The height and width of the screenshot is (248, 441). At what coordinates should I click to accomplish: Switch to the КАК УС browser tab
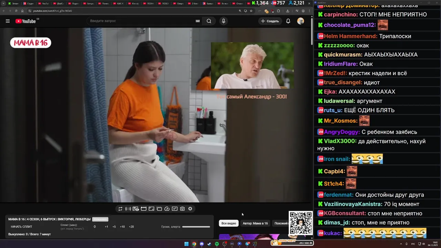click(119, 3)
